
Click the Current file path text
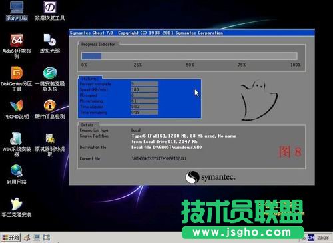[x=159, y=158]
